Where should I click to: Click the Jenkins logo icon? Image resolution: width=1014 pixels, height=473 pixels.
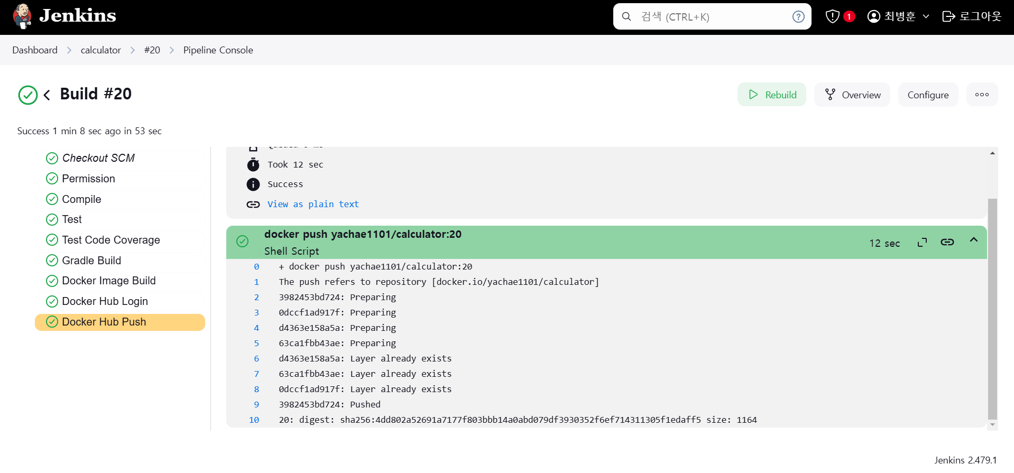tap(22, 16)
